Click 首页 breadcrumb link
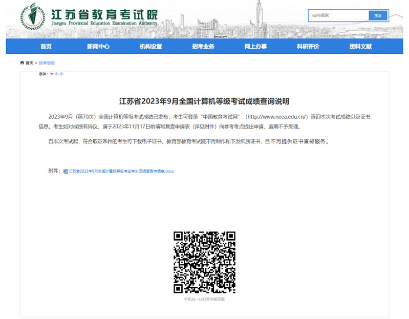The image size is (409, 319). pos(30,63)
